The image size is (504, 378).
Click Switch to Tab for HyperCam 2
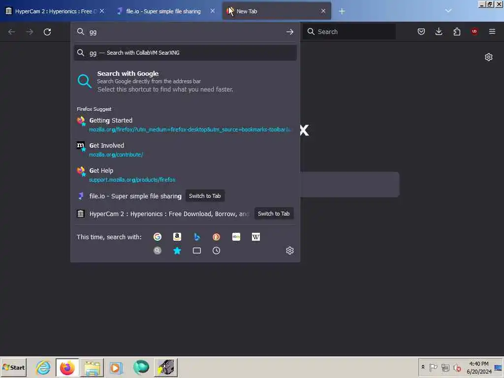point(274,214)
